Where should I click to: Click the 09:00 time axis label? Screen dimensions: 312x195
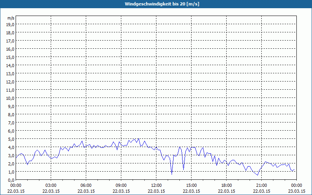[x=121, y=186]
